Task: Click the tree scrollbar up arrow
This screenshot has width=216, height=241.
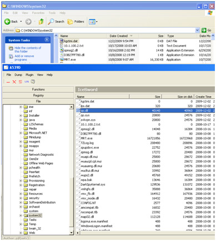Action: coord(71,107)
